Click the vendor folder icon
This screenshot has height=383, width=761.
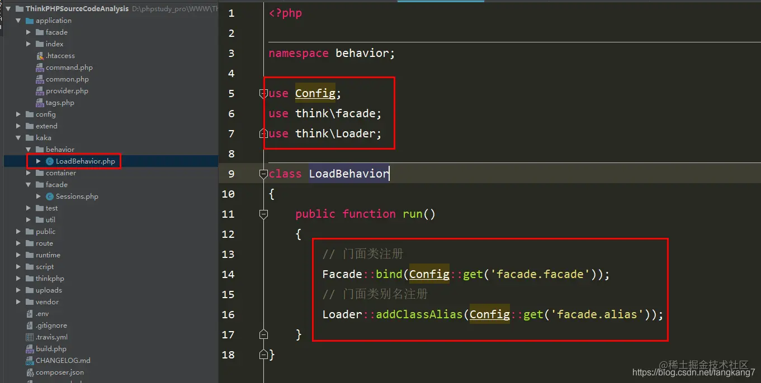(30, 302)
